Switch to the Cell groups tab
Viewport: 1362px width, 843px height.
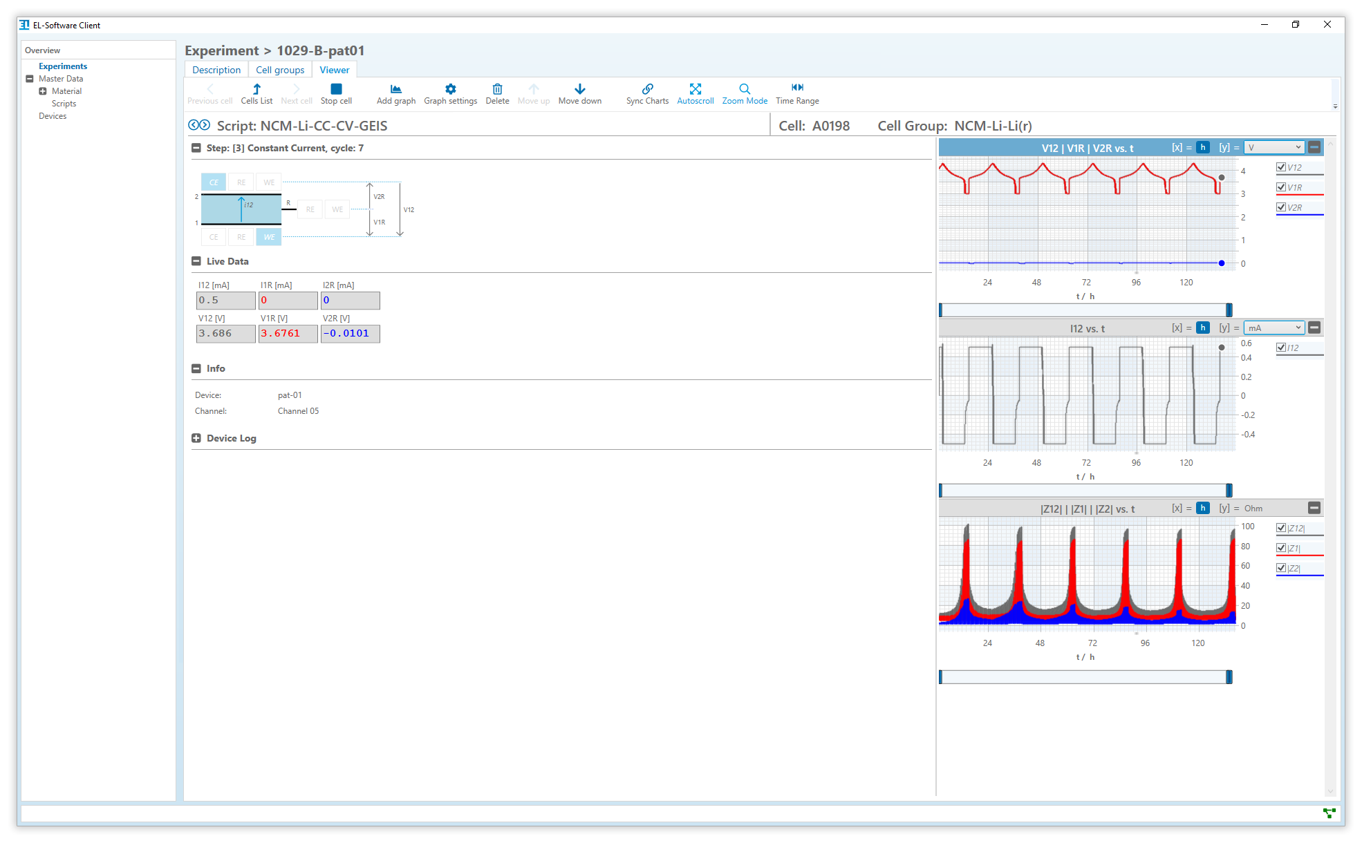pyautogui.click(x=280, y=70)
